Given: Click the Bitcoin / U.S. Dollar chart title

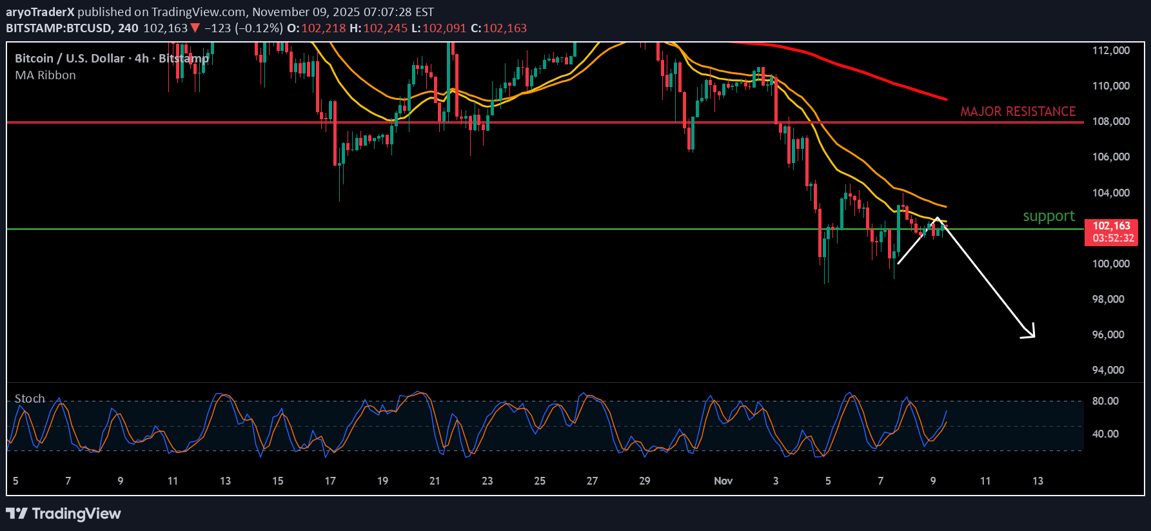Looking at the screenshot, I should [x=70, y=59].
